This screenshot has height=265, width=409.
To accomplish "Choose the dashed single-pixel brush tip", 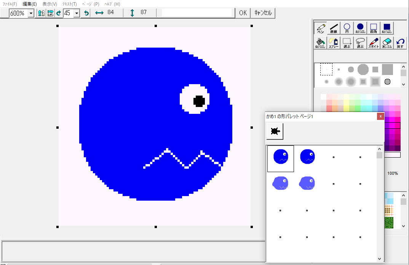I will point(326,69).
